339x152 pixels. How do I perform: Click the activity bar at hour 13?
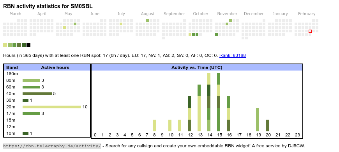[x=199, y=108]
